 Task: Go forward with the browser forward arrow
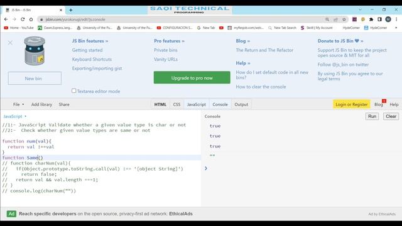[14, 19]
